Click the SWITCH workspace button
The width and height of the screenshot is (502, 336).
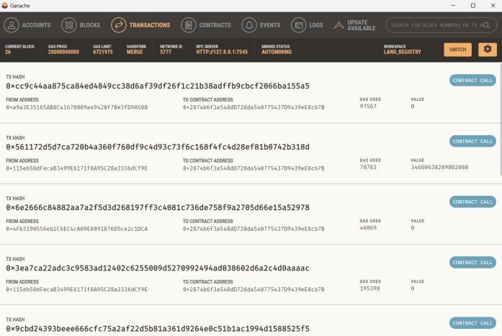458,50
